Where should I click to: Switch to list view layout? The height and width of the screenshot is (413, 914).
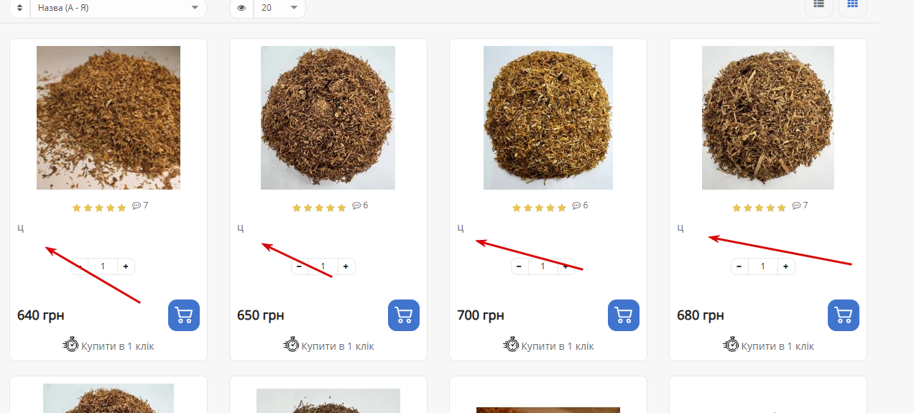coord(818,6)
